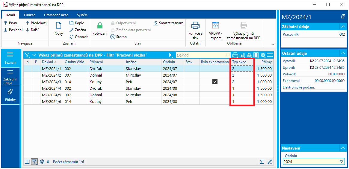Collapse Základní údaje section

(342, 27)
